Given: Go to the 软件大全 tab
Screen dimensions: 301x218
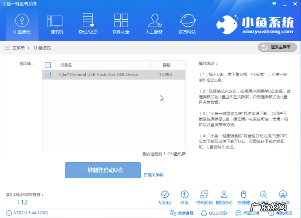Looking at the screenshot, I should 121,24.
